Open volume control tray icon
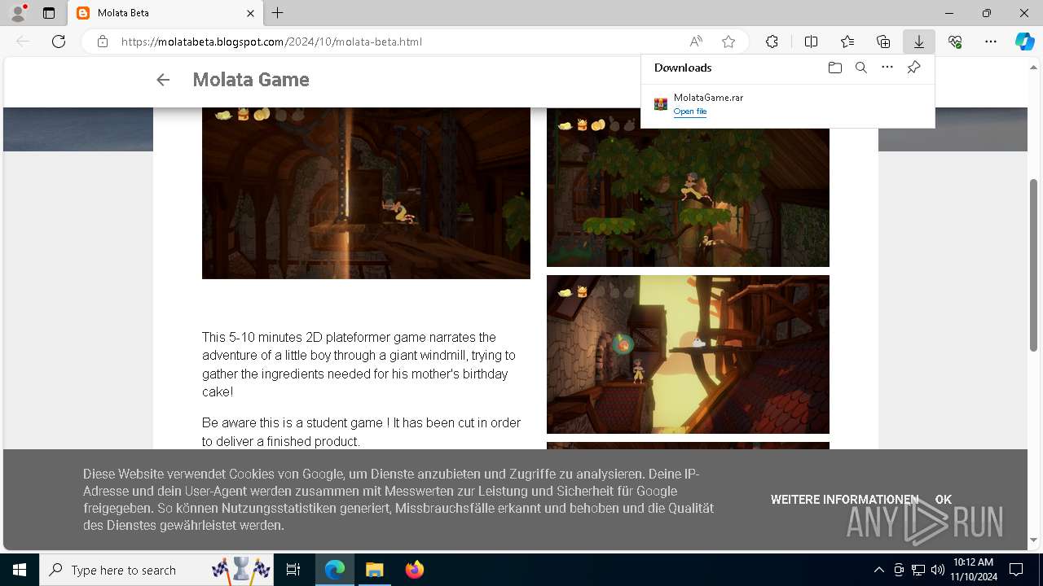Image resolution: width=1043 pixels, height=586 pixels. click(x=937, y=570)
